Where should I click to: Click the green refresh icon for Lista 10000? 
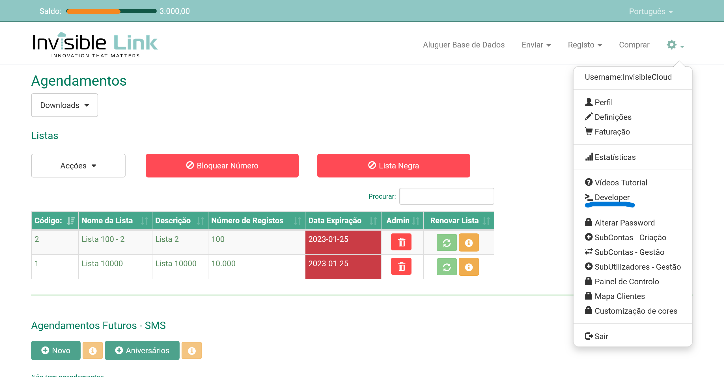coord(447,266)
